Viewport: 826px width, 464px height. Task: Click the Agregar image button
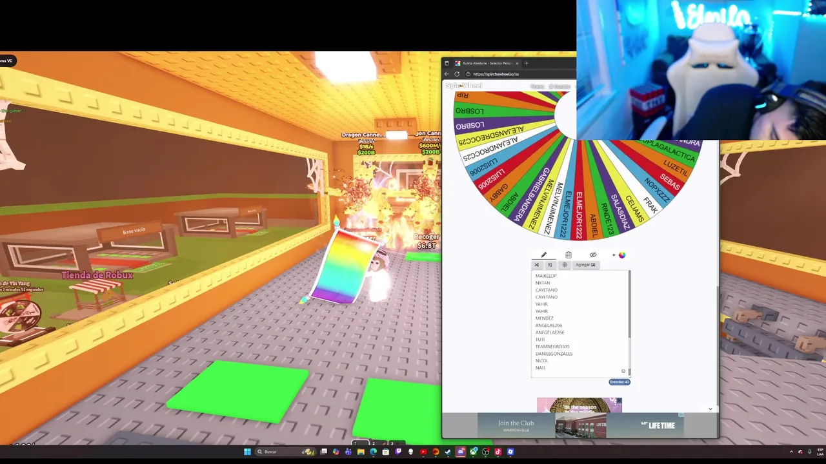coord(585,265)
